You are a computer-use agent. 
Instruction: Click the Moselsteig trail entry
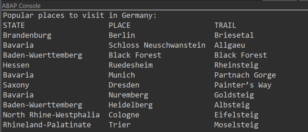coord(236,125)
